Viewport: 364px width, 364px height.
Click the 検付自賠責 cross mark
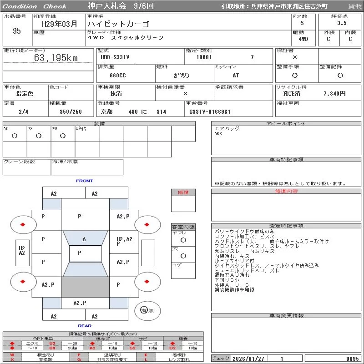pos(186,94)
